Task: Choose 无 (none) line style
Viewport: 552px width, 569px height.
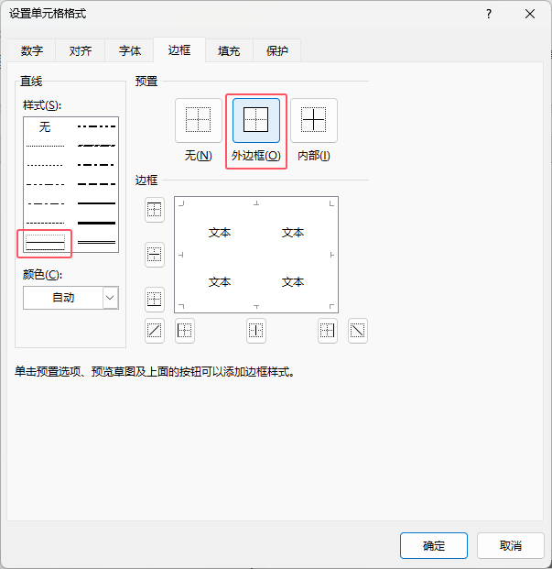Action: [45, 126]
